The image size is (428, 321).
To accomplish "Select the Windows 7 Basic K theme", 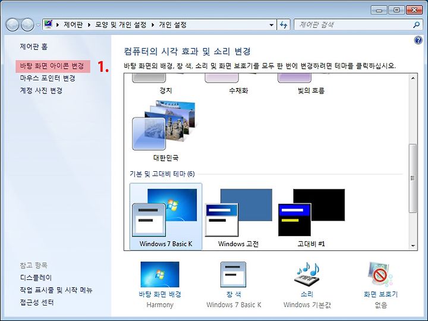I will [166, 216].
